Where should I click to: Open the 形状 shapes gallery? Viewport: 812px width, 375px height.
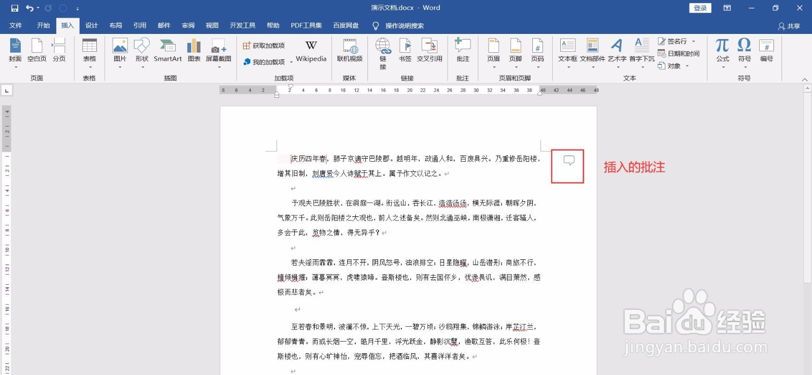(142, 53)
